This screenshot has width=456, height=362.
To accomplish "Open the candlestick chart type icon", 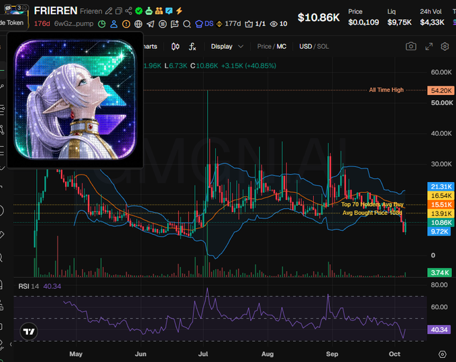I will click(176, 46).
